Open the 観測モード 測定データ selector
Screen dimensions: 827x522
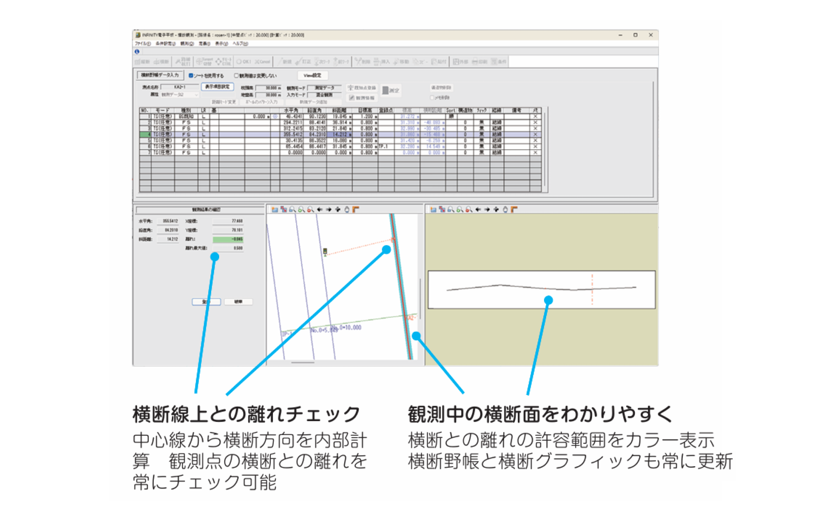click(324, 88)
